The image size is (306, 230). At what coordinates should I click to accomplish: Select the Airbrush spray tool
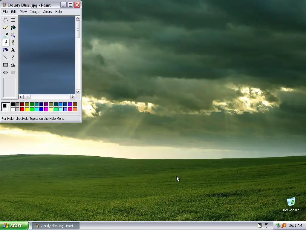tap(6, 50)
